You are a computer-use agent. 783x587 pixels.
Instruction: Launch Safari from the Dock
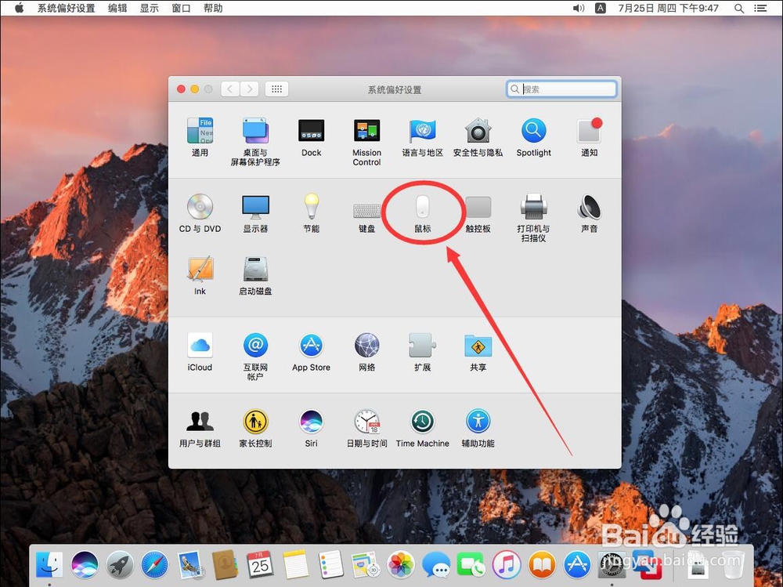155,564
